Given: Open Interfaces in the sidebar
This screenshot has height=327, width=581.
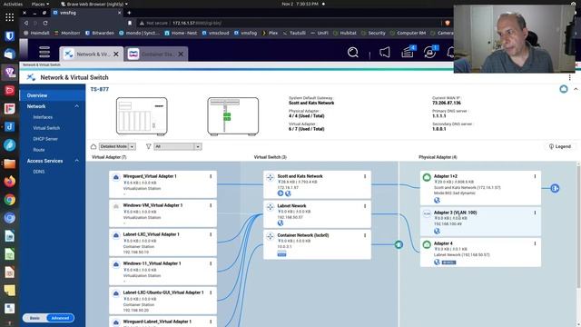Looking at the screenshot, I should (43, 117).
